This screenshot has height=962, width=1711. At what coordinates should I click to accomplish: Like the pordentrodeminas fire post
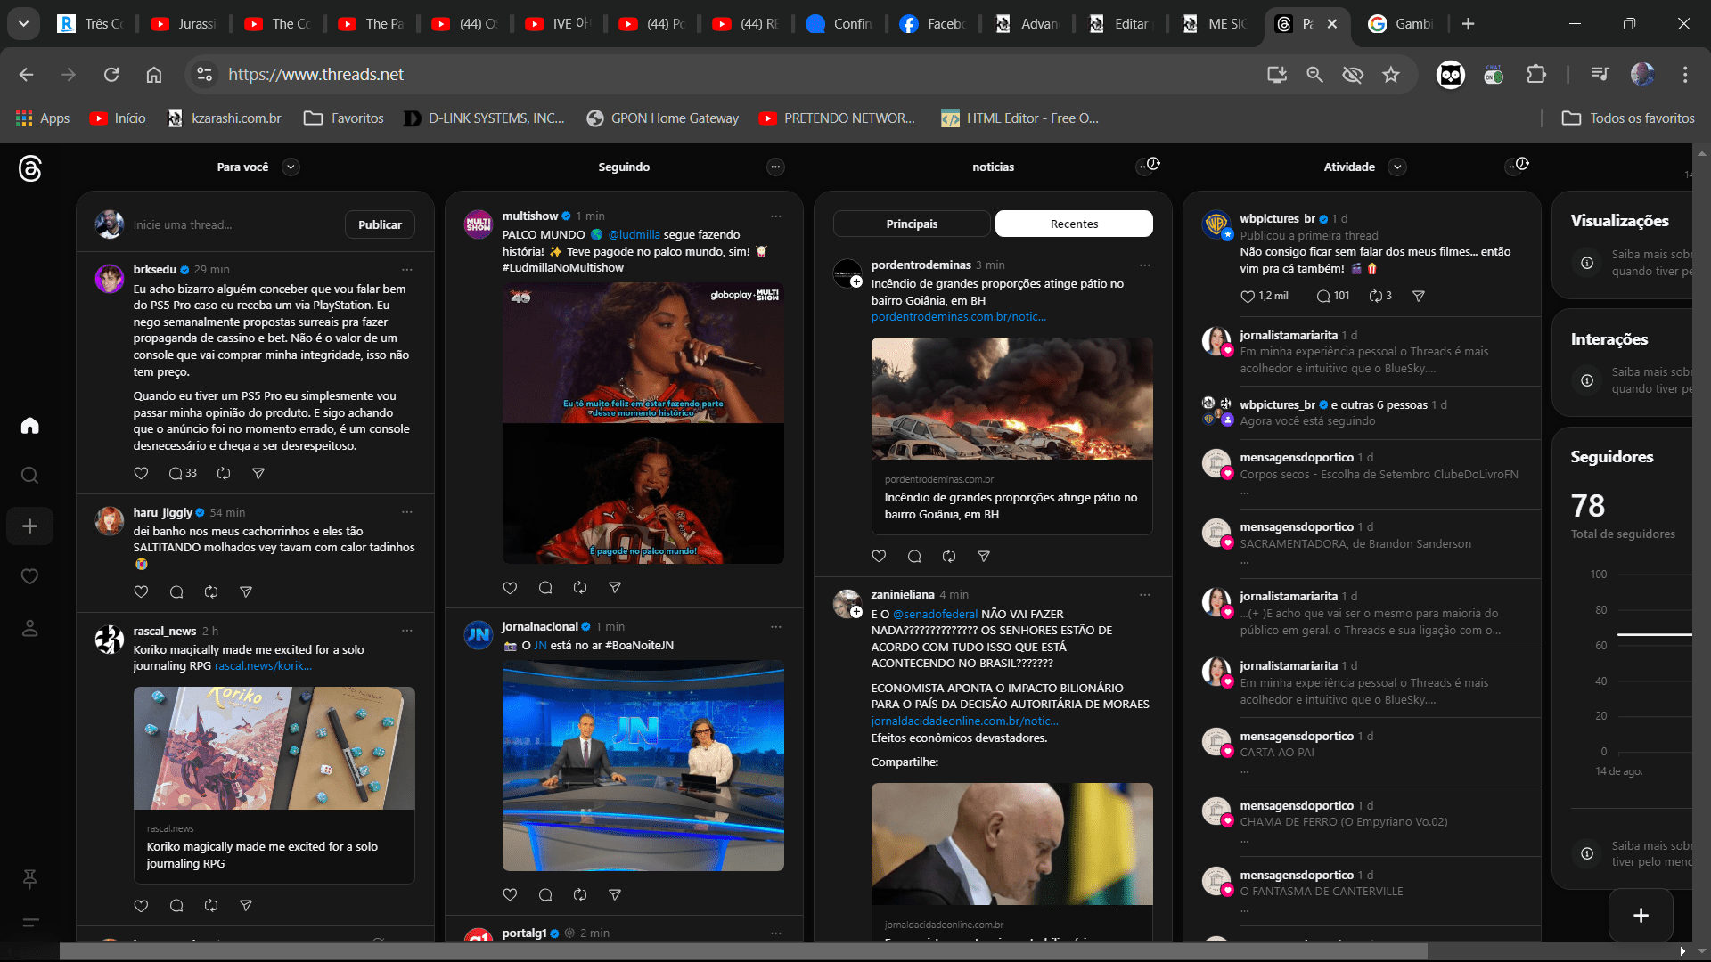pyautogui.click(x=879, y=557)
